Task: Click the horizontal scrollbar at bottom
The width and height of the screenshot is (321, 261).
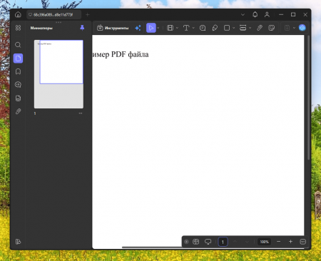Action: click(152, 247)
